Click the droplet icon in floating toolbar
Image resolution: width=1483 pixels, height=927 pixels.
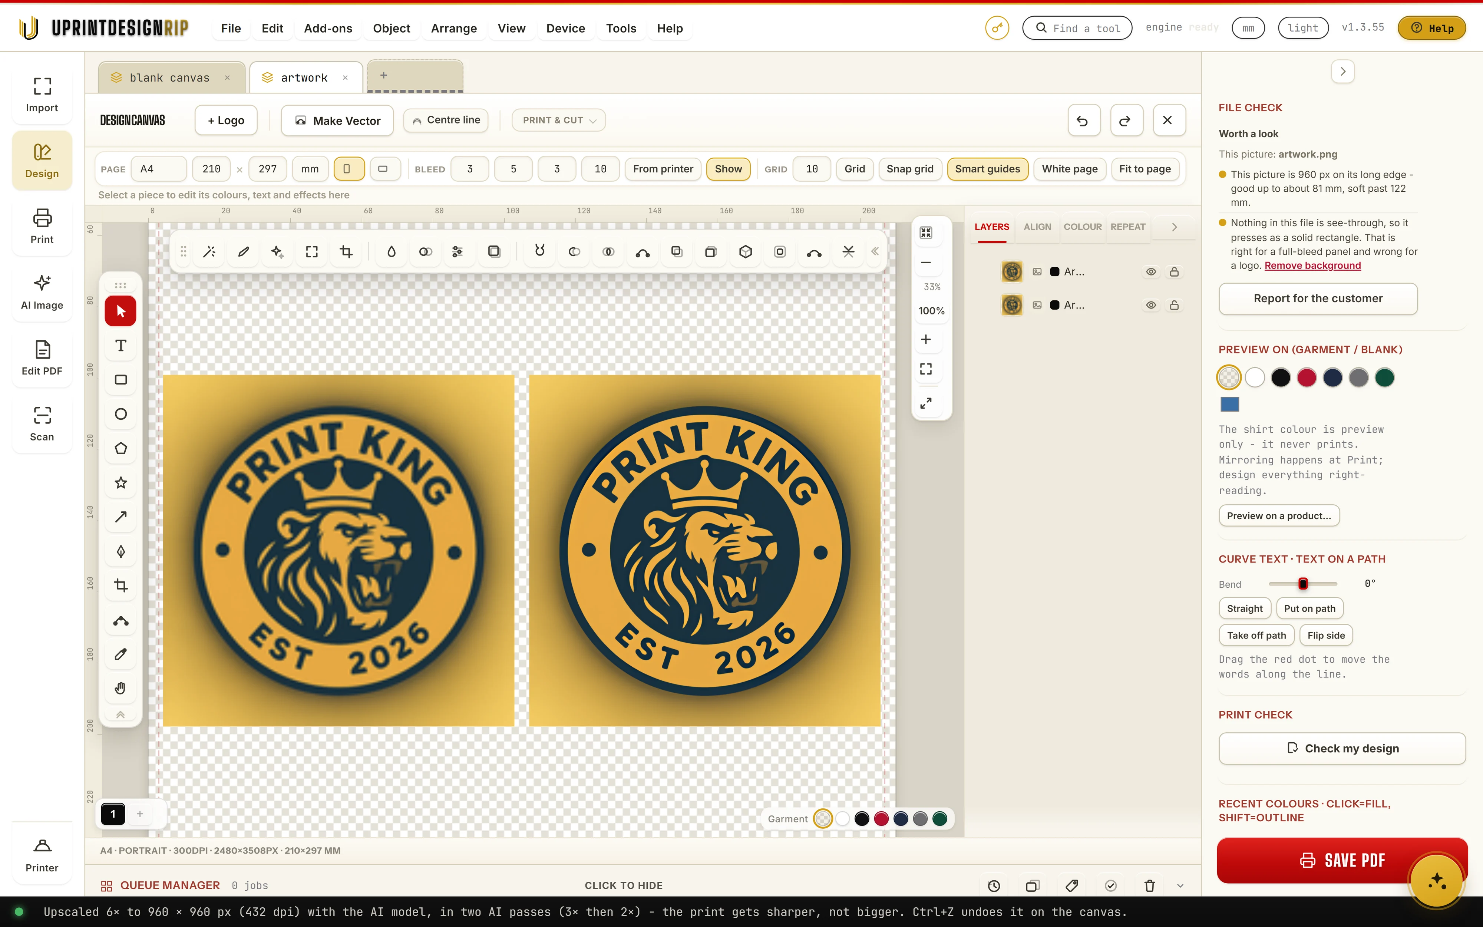tap(391, 252)
